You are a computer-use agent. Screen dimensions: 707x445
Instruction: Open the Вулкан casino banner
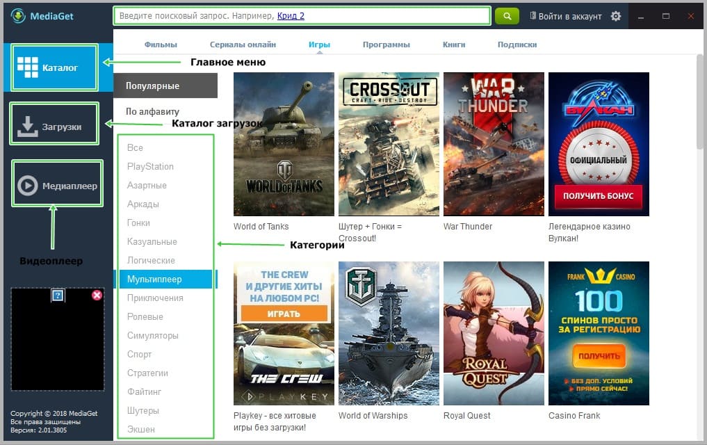coord(599,144)
